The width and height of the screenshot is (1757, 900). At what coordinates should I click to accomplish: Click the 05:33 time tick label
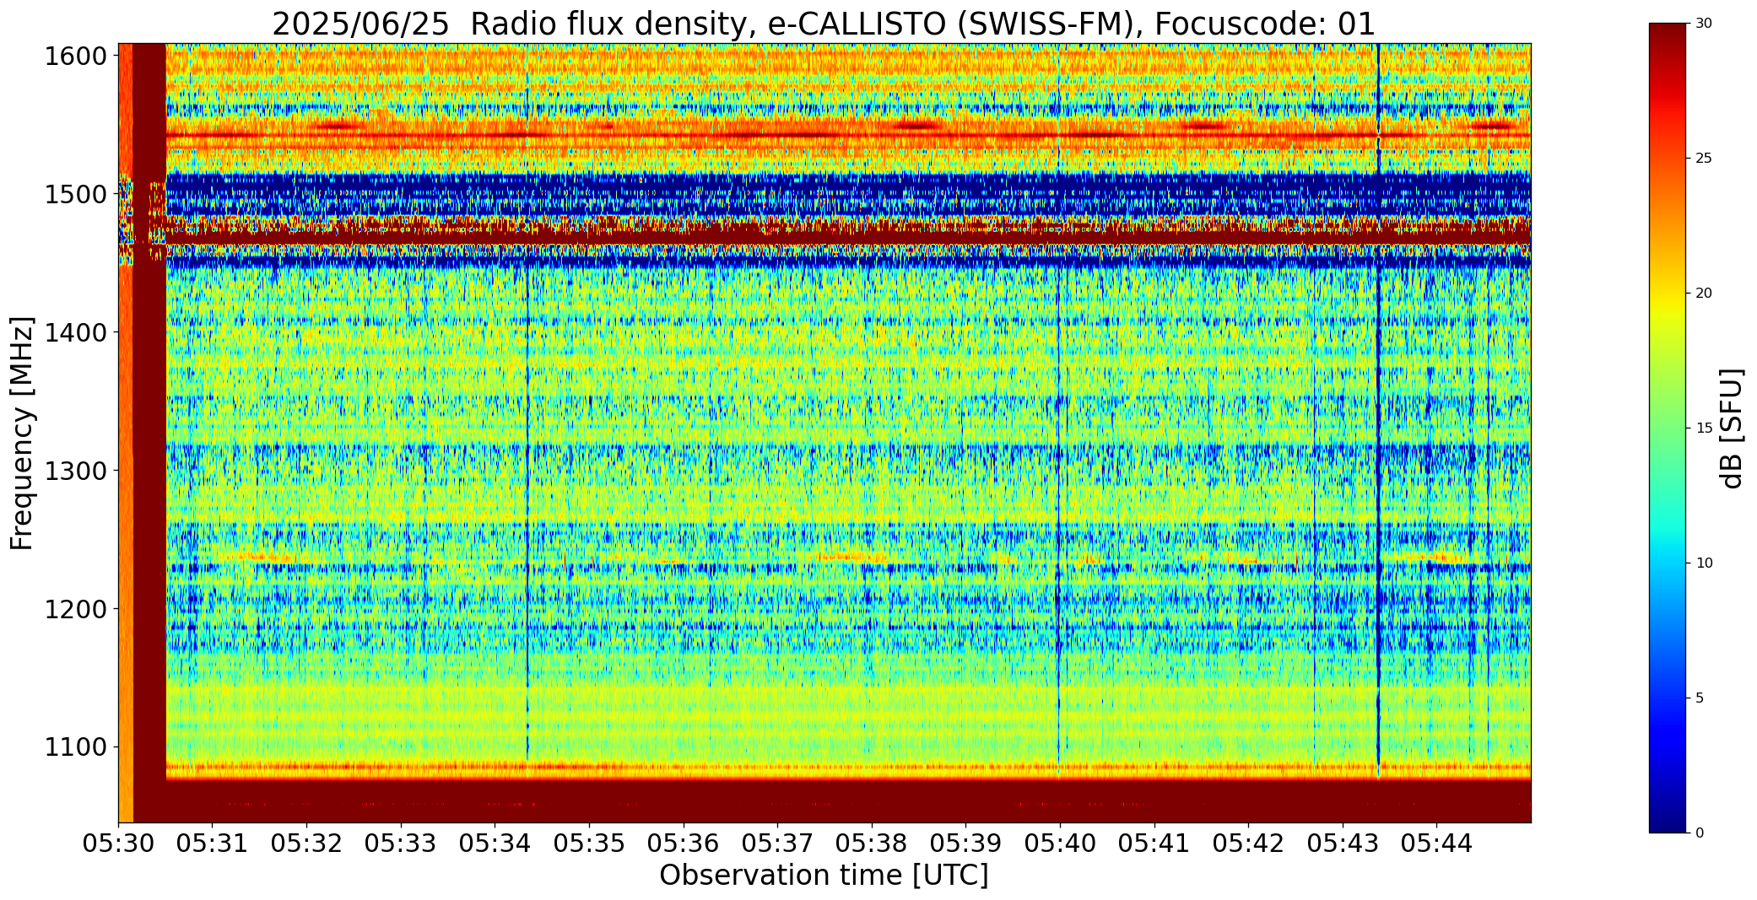click(x=401, y=843)
